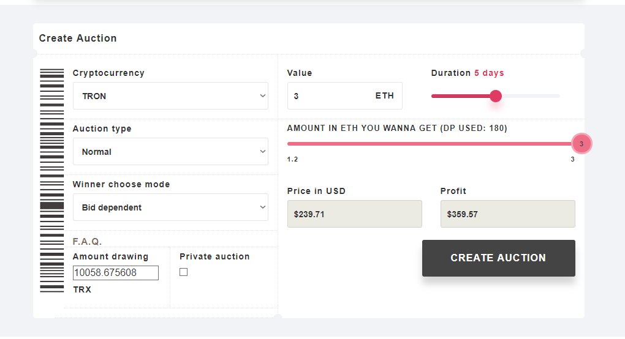Open the F.A.Q. link
Viewport: 625px width, 339px height.
click(x=87, y=242)
